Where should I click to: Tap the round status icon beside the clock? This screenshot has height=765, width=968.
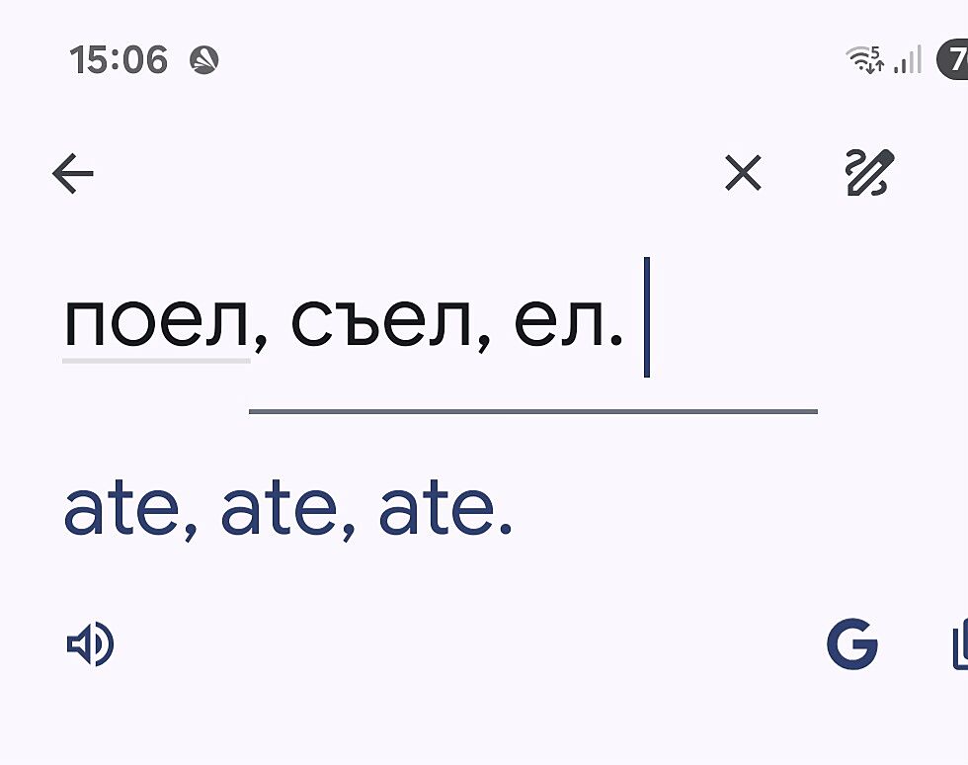click(203, 60)
